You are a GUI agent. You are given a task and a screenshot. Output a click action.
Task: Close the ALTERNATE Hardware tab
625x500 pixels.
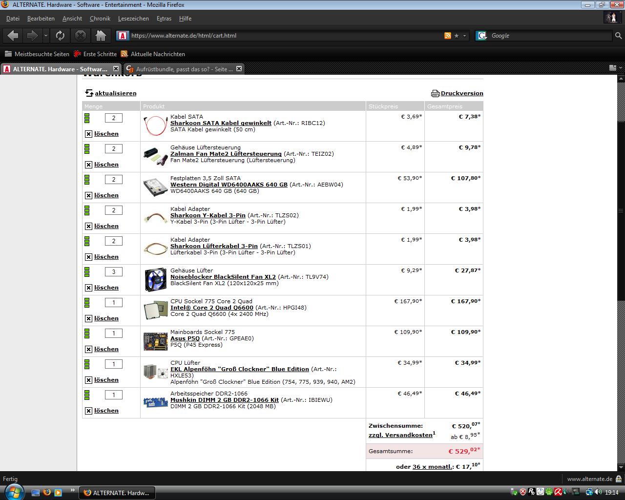(x=116, y=69)
